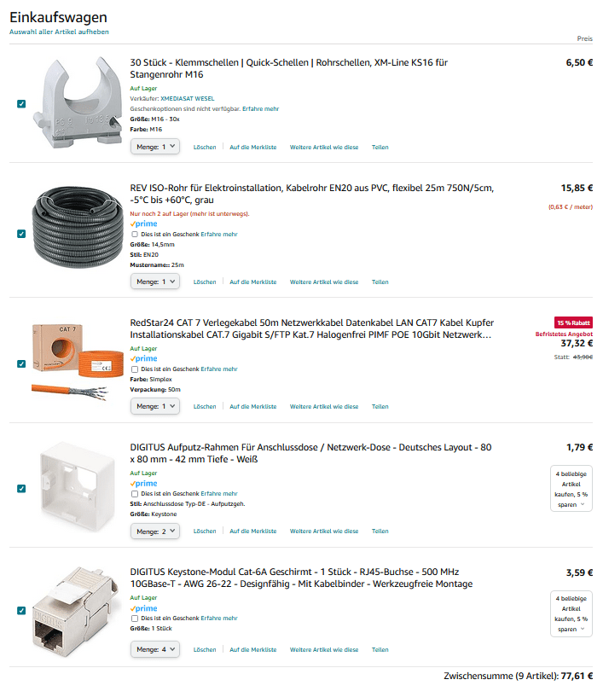Expand the 5 % sparen box for Keystone-Modul

[571, 613]
